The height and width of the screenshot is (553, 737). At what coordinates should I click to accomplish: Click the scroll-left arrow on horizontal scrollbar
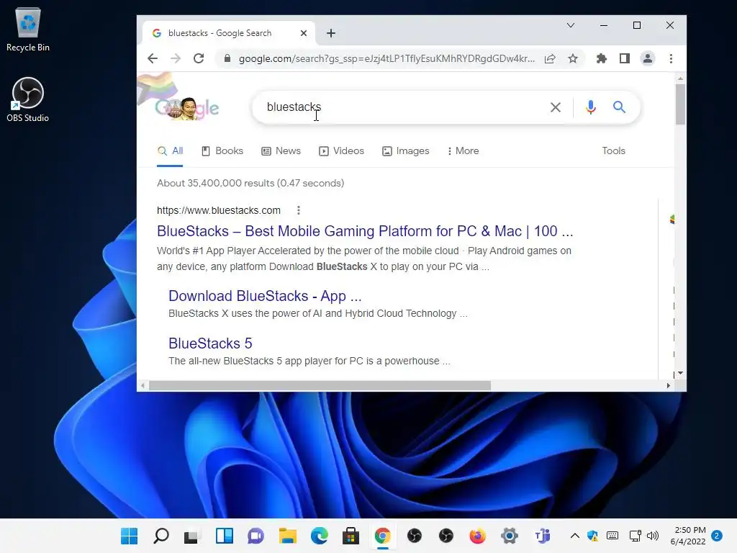coord(143,386)
